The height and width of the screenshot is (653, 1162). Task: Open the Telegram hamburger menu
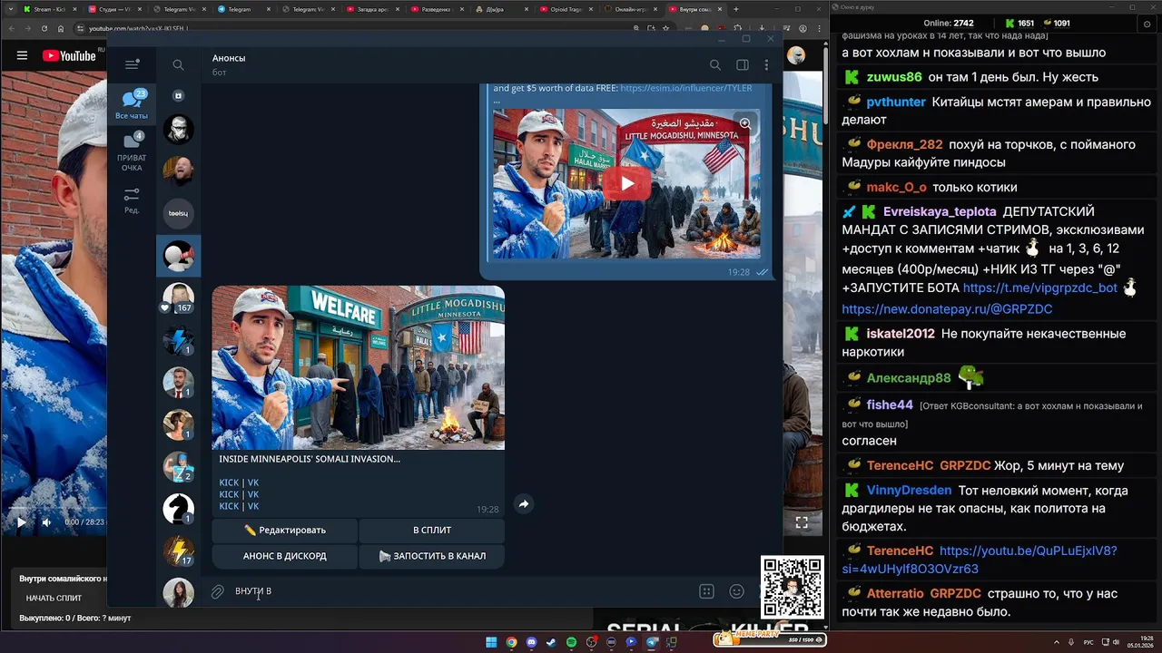tap(132, 64)
